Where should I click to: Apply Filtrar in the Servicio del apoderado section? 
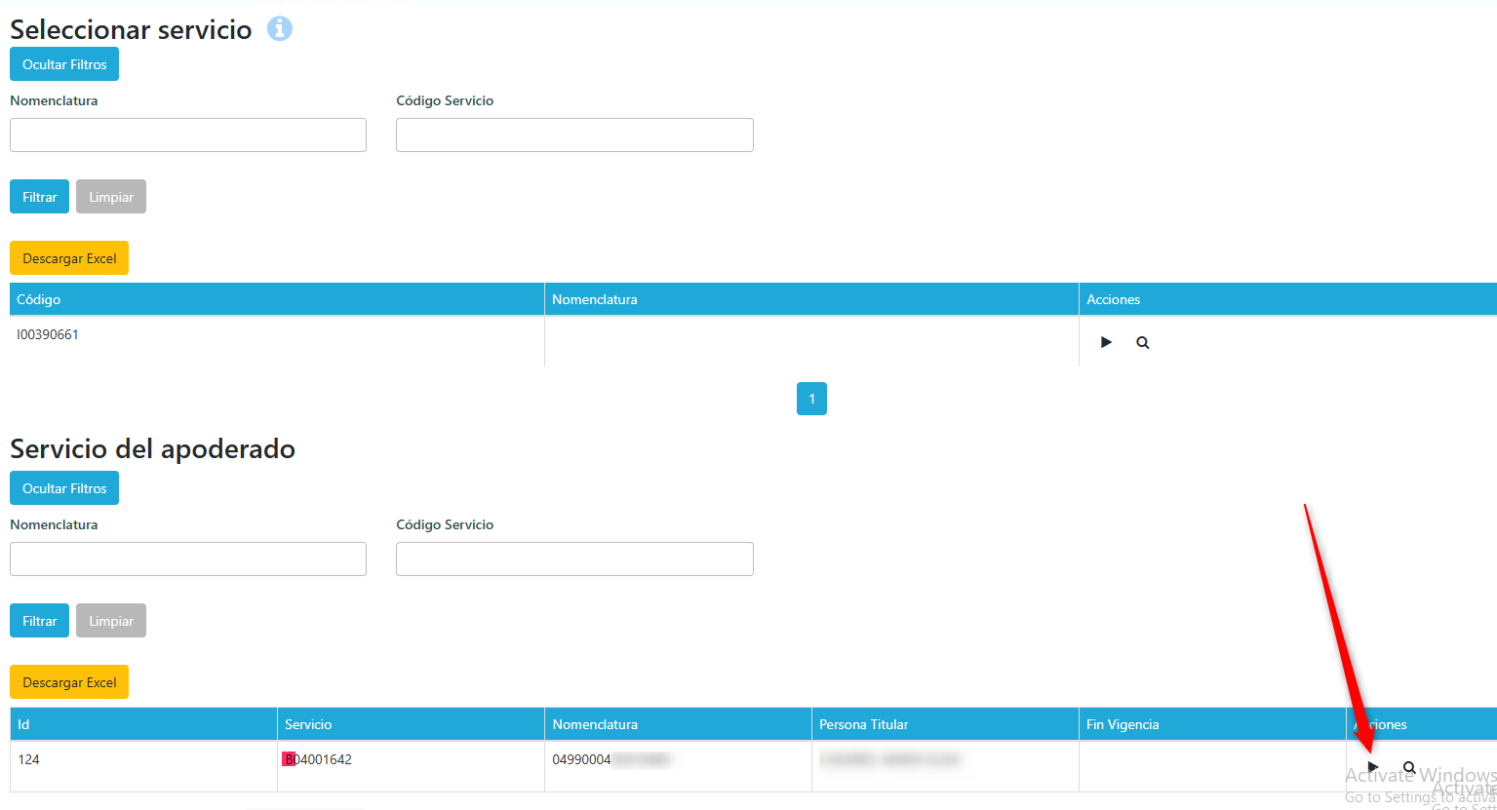(x=39, y=621)
